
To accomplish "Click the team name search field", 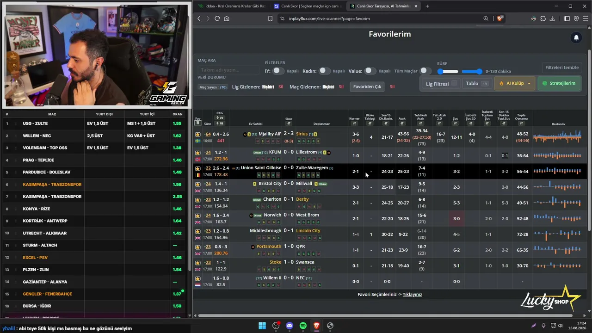I will tap(229, 70).
